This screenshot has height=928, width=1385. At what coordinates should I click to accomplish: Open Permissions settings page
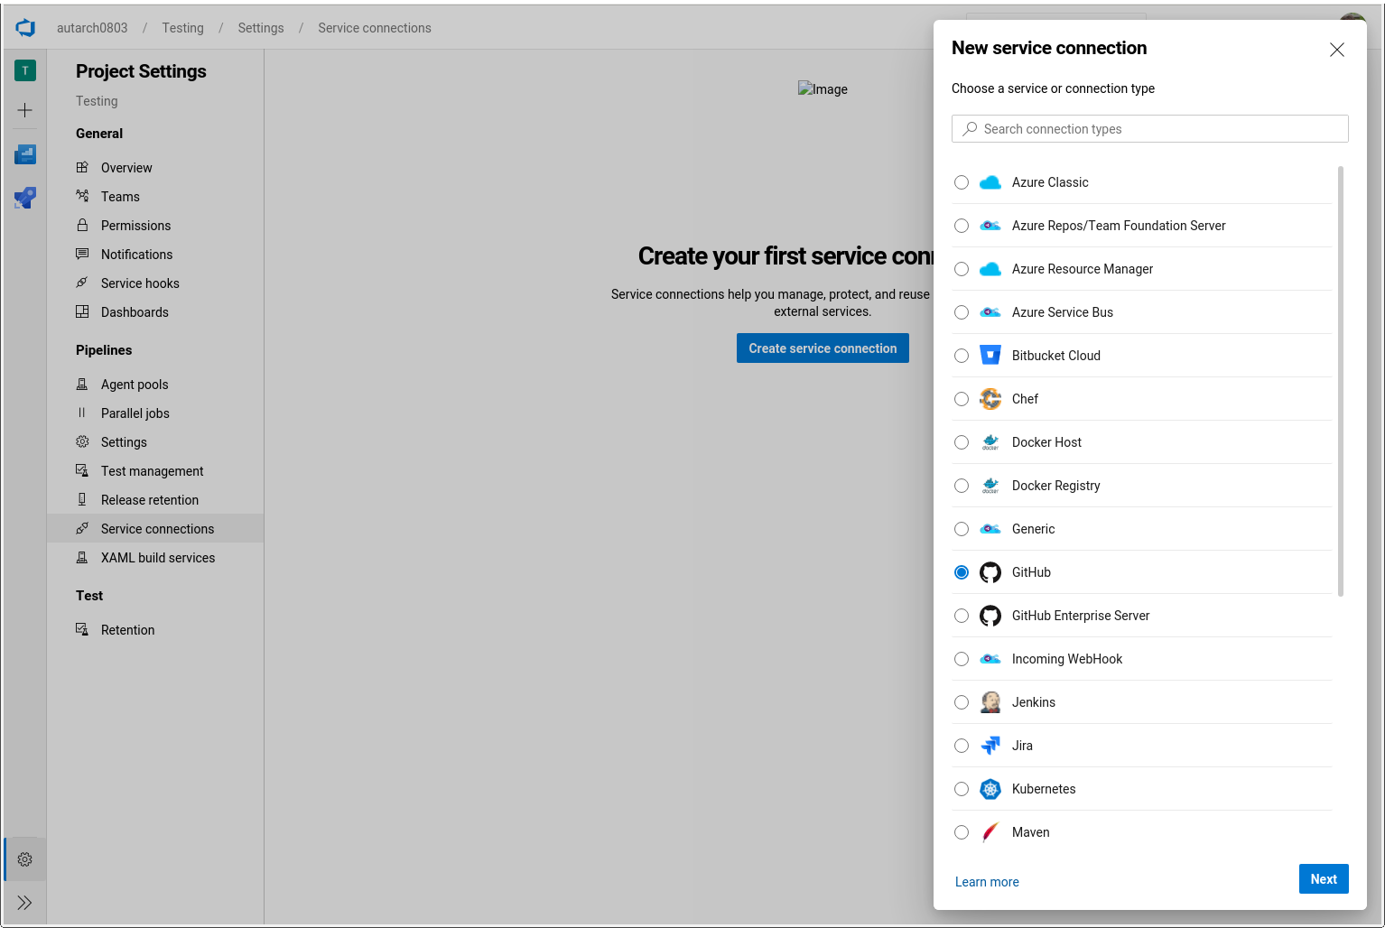[155, 226]
